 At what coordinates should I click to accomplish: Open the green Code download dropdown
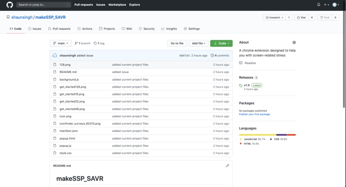coord(222,43)
